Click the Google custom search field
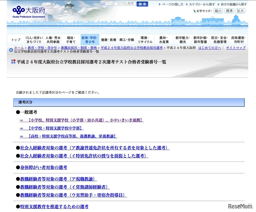 [x=120, y=4]
